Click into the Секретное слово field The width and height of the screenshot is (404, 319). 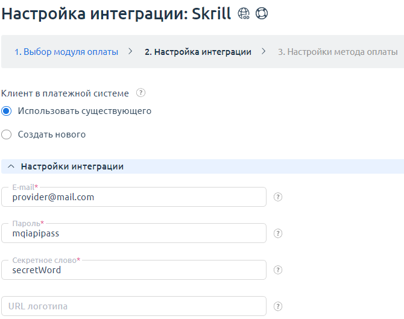134,270
